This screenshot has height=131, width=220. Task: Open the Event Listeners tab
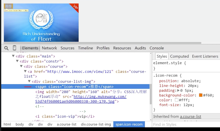(x=205, y=56)
